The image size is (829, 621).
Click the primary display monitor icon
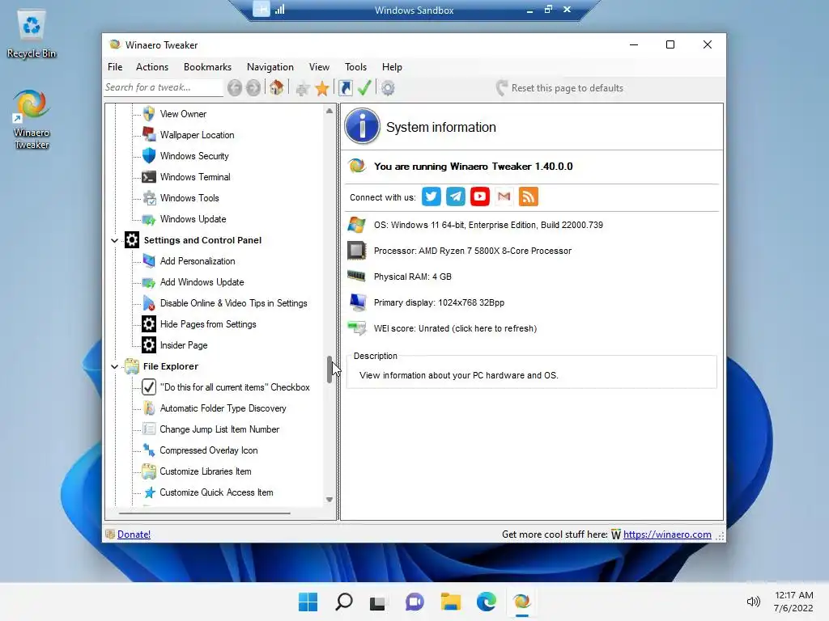357,302
